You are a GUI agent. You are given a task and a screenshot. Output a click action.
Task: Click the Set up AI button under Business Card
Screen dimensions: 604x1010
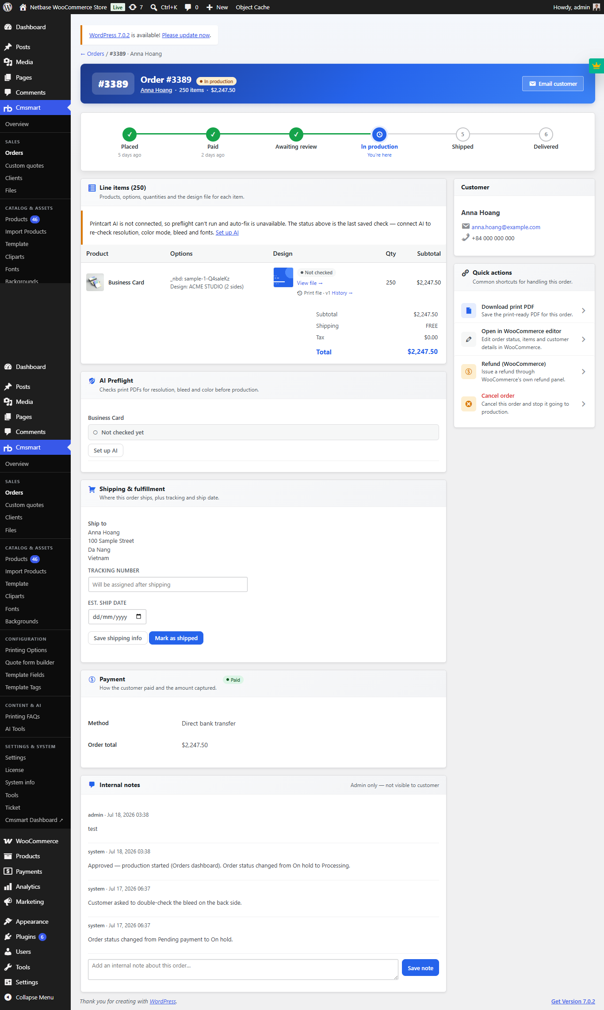click(x=106, y=450)
